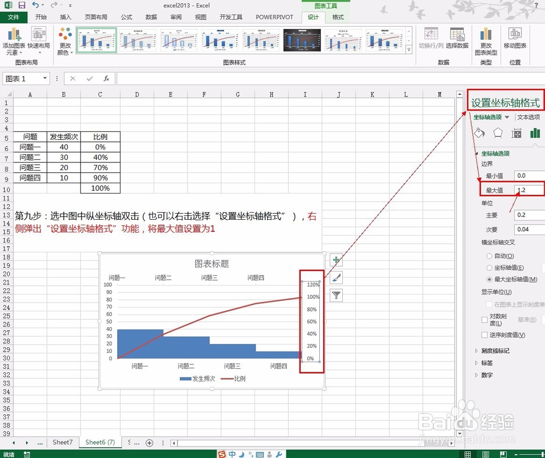Click the Major unit input field
Viewport: 545px width, 458px height.
coord(529,215)
